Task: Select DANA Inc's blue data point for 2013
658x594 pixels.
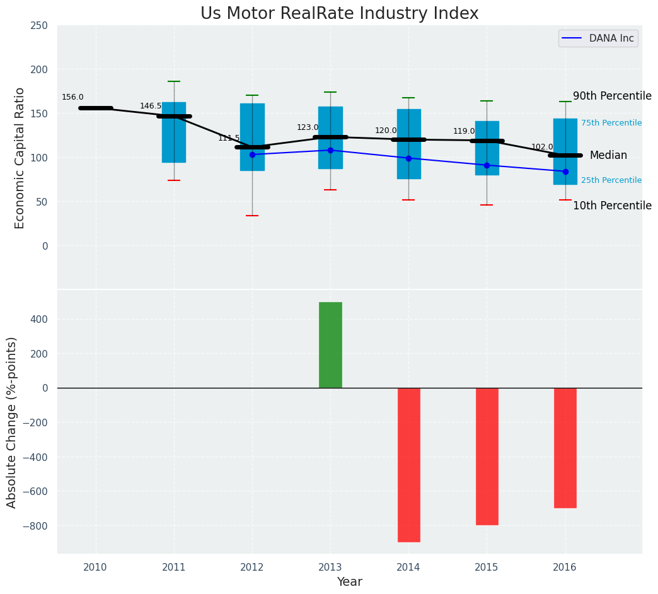Action: click(330, 150)
